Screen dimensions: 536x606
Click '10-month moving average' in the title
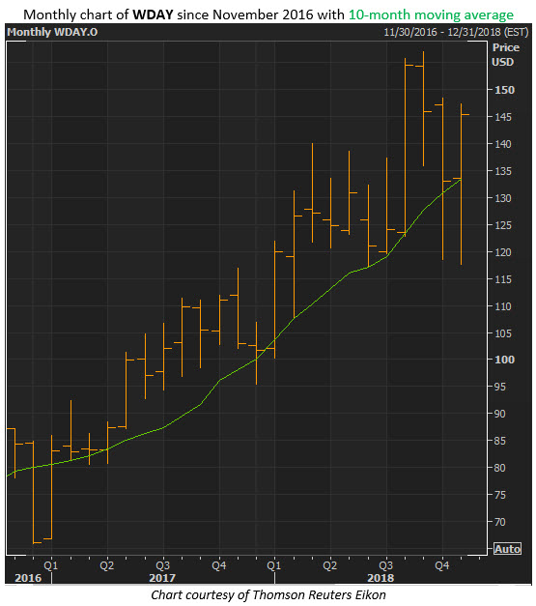(x=431, y=14)
